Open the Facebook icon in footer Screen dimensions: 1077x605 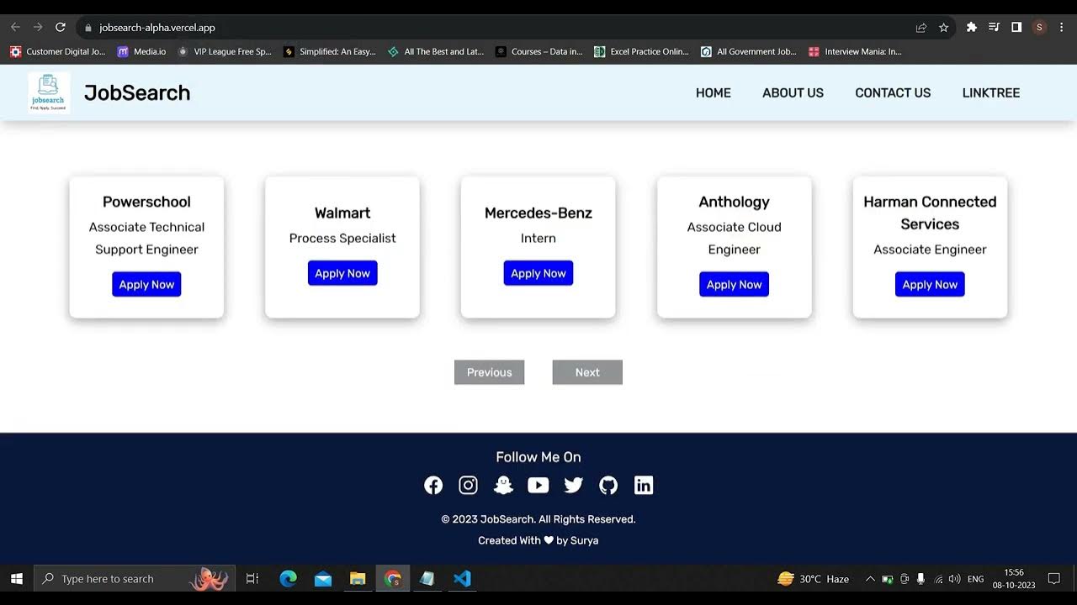pos(433,485)
